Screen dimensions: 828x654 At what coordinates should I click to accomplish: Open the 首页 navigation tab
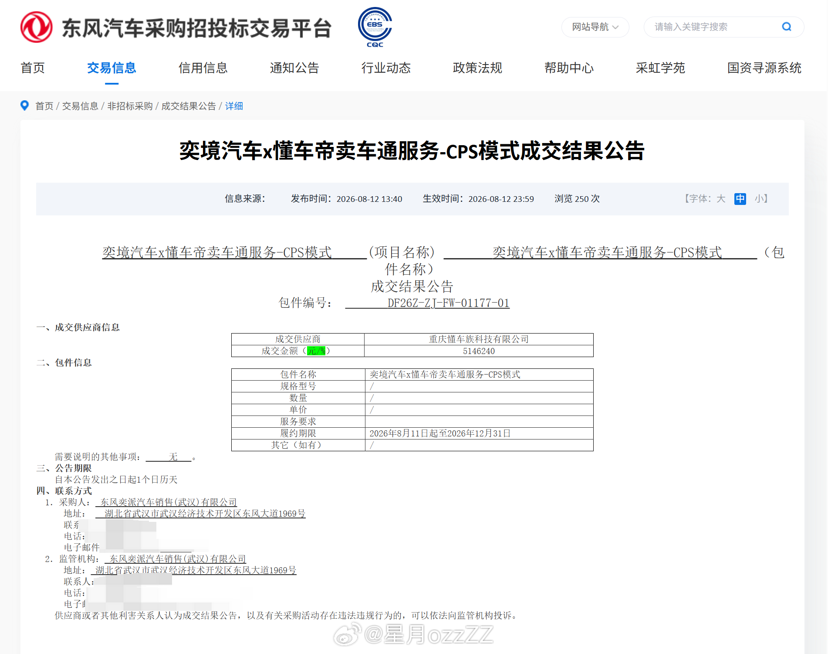33,68
